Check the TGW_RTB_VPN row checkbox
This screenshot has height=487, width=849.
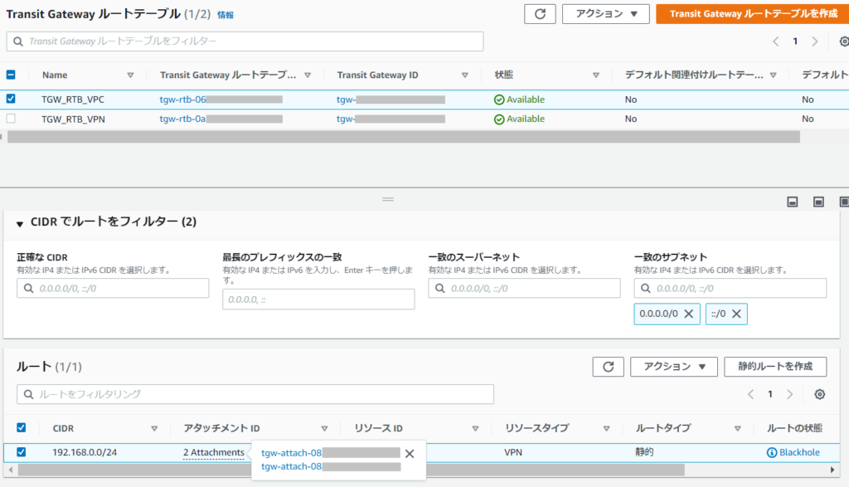(11, 119)
